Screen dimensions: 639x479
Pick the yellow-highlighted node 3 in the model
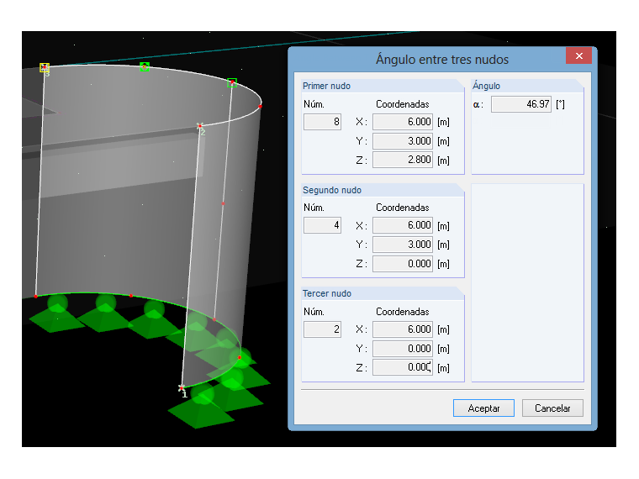[x=45, y=67]
